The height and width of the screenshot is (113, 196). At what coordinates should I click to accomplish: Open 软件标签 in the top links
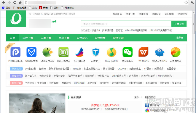[x=156, y=14]
